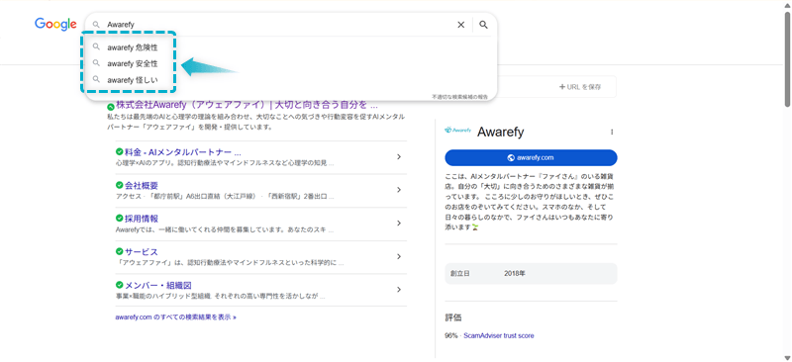Viewport: 792px width, 362px height.
Task: Open the メンバー・組織図 sitelink
Action: point(158,285)
